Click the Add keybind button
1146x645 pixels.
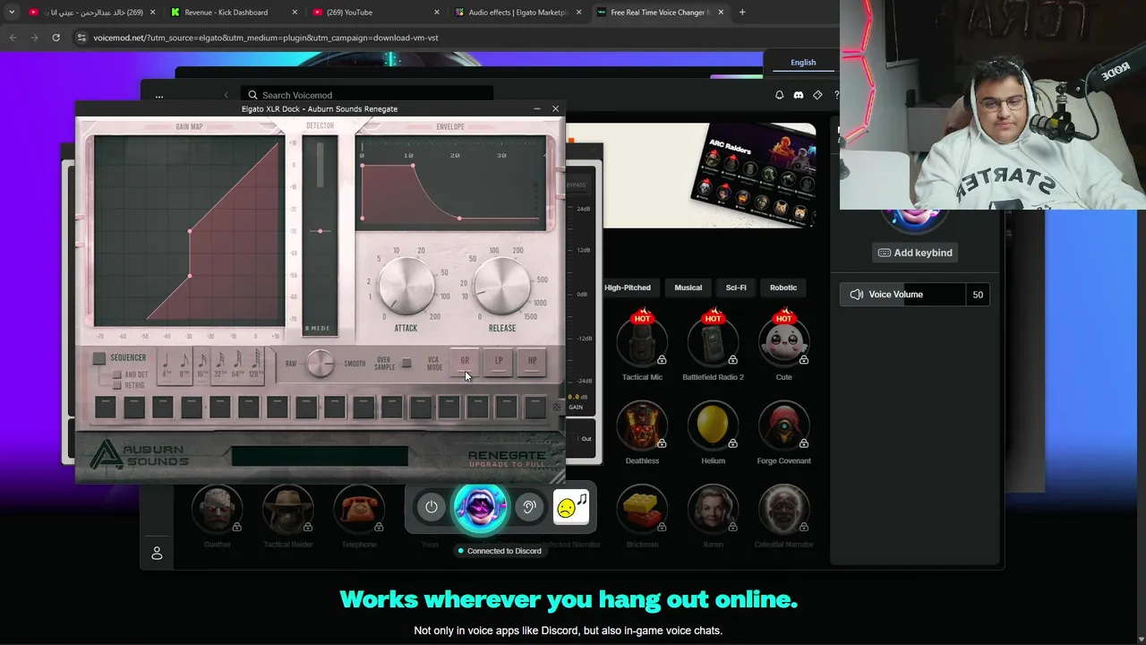[914, 253]
